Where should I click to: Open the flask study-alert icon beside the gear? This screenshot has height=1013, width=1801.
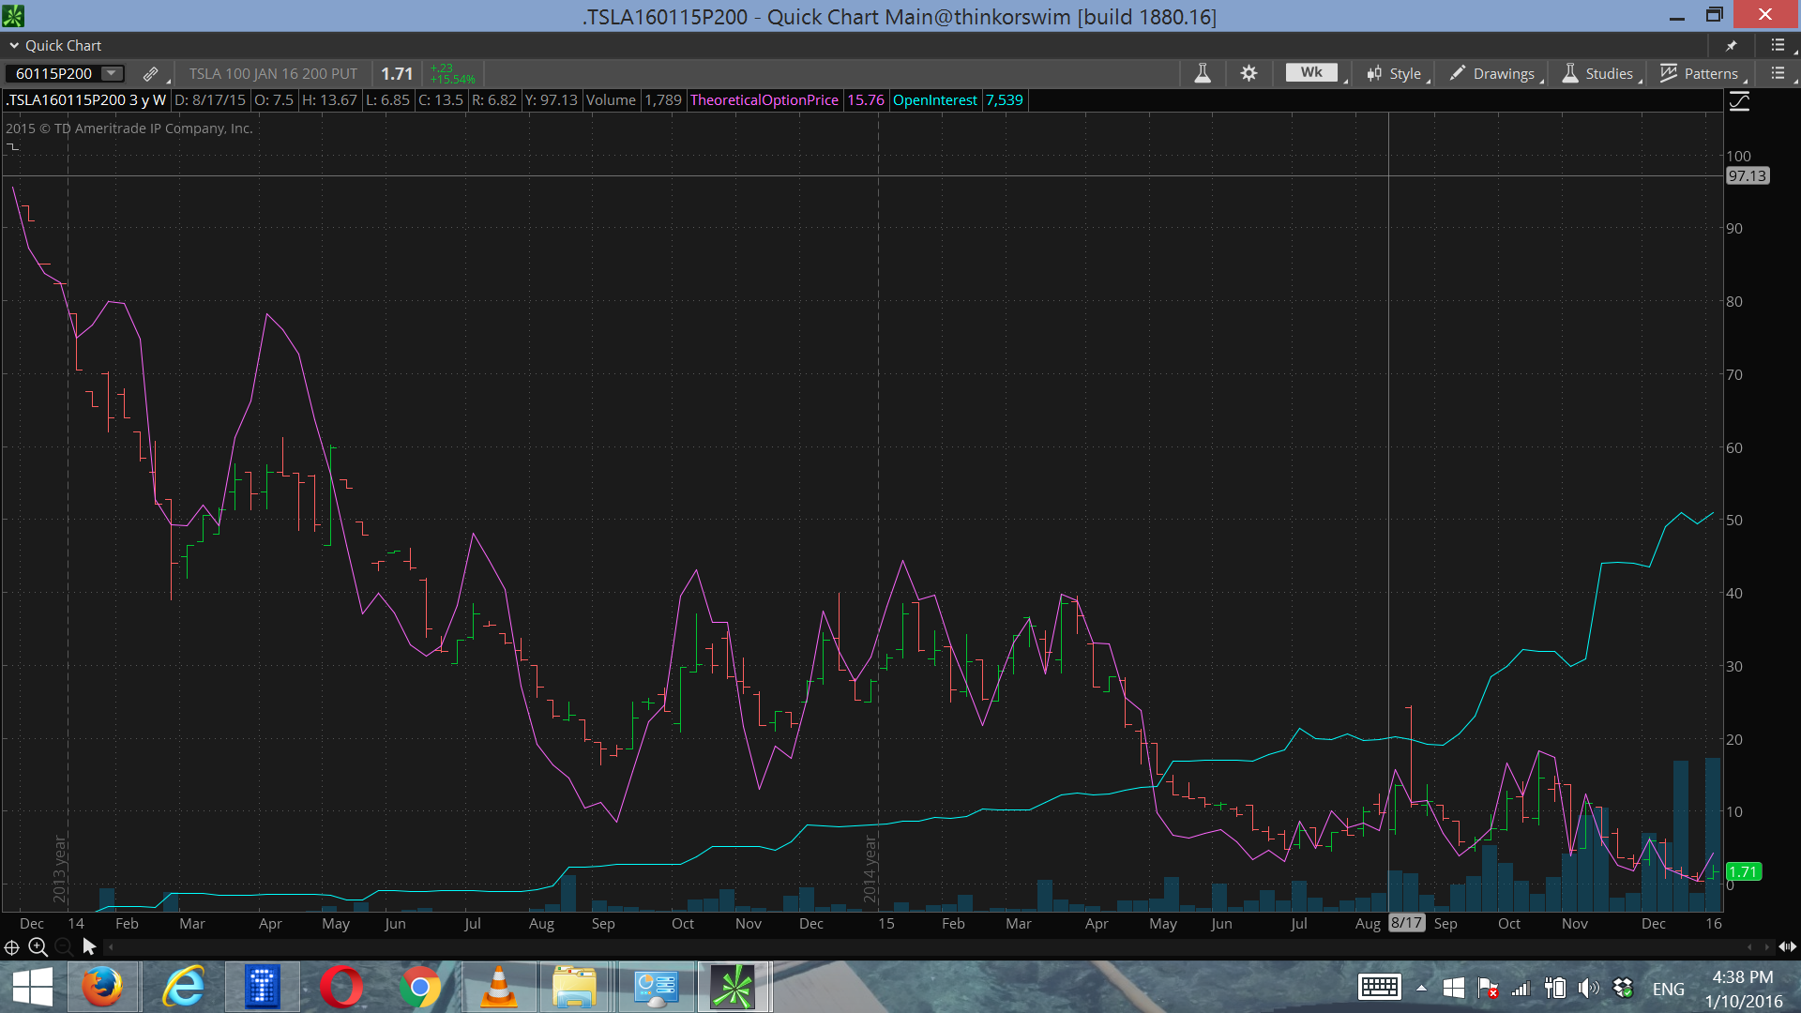point(1202,73)
